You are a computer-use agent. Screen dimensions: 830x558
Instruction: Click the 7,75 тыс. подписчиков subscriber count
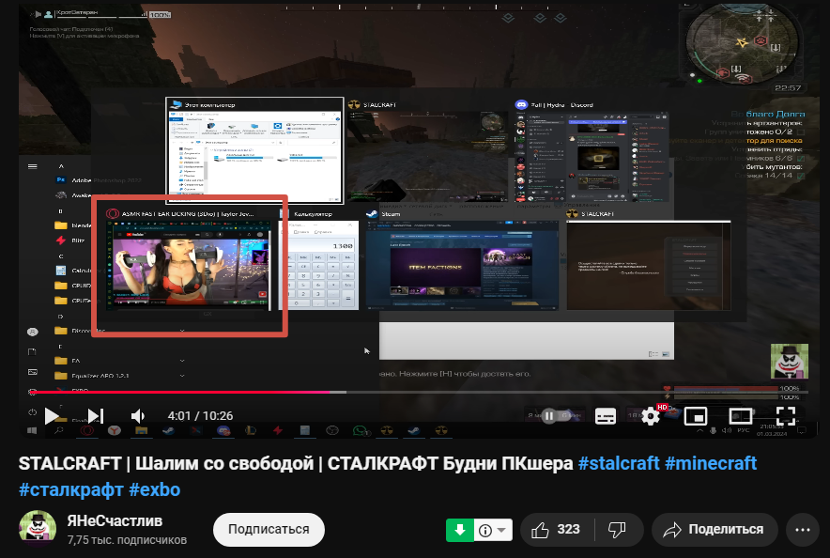click(x=127, y=540)
